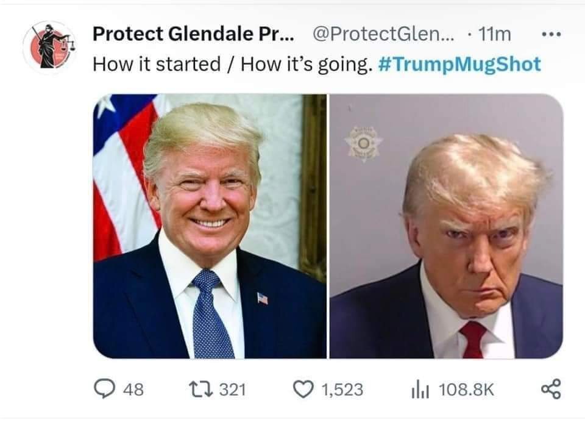Share the post using the share icon
The height and width of the screenshot is (428, 585).
pos(551,389)
